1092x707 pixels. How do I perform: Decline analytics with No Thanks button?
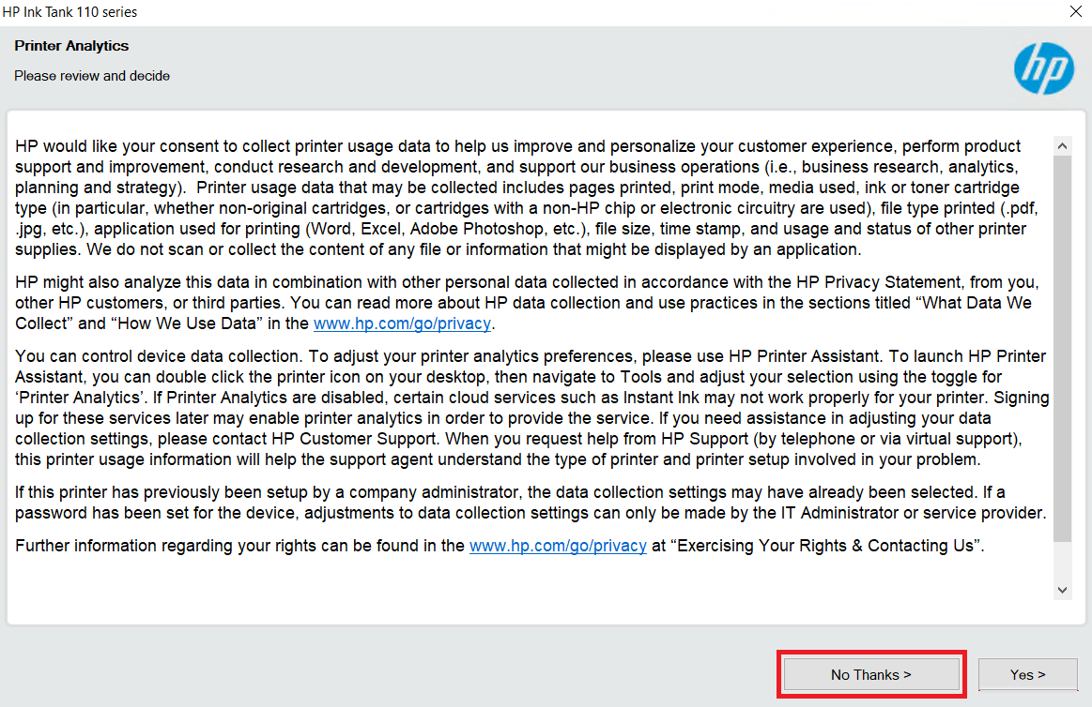(871, 674)
